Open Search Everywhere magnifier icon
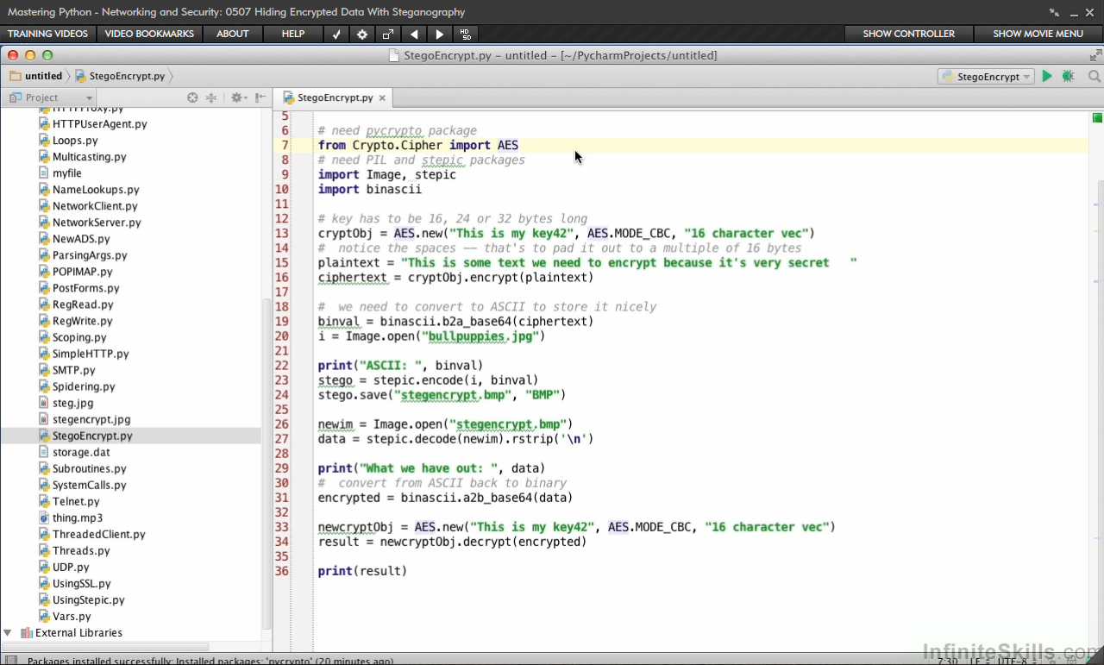The height and width of the screenshot is (665, 1104). 1094,76
